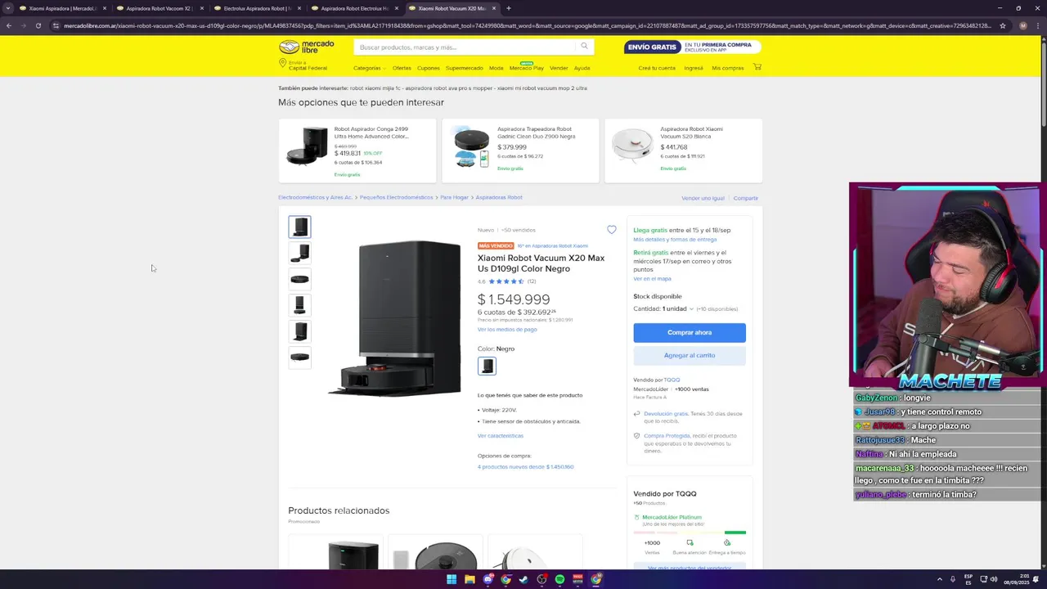Open Aspiradora Trapeadora Gadnic Clean Duo card
The width and height of the screenshot is (1047, 589).
point(520,151)
